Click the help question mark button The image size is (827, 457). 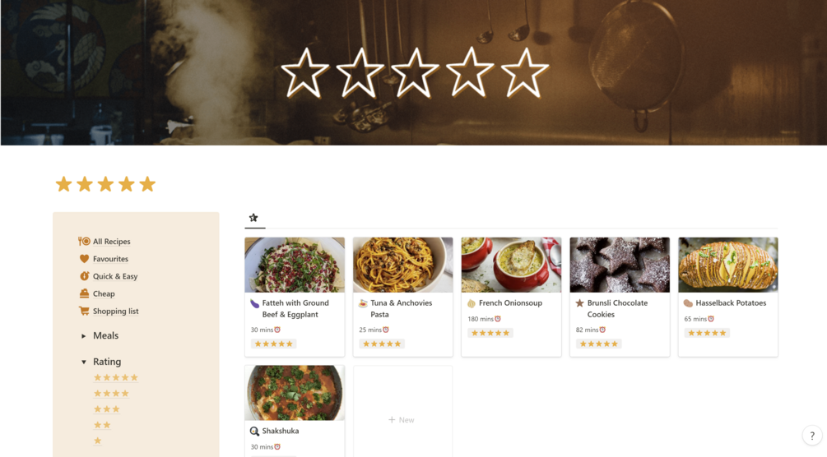point(812,436)
